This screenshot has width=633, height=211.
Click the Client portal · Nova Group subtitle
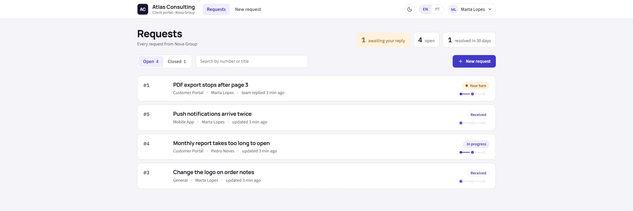click(173, 13)
